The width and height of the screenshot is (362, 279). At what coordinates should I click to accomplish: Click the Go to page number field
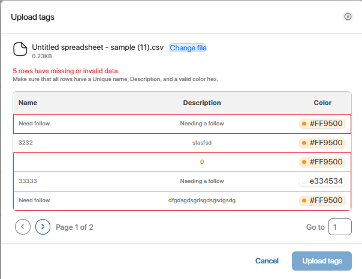point(340,227)
